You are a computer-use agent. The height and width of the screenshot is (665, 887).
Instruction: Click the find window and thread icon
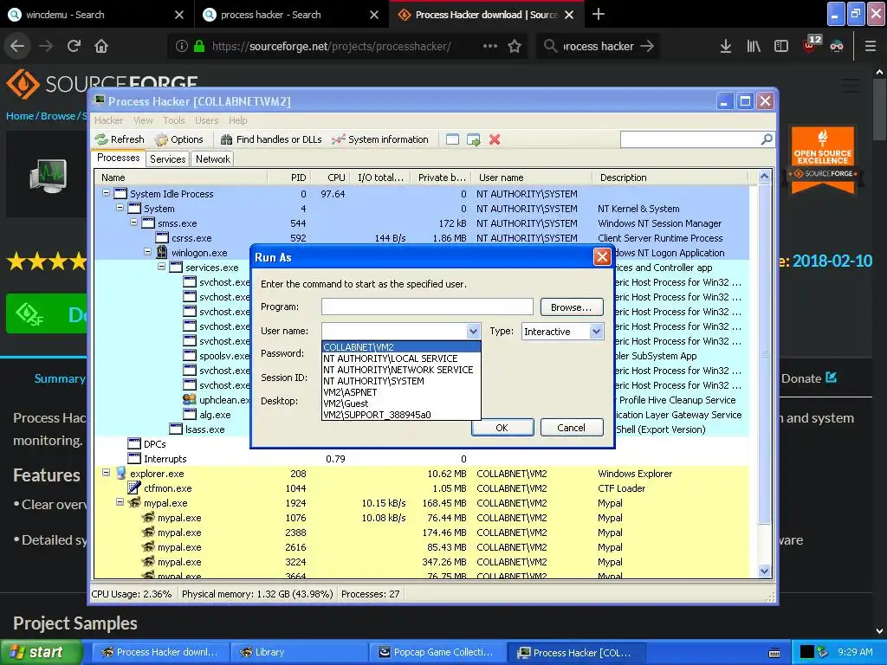point(474,139)
